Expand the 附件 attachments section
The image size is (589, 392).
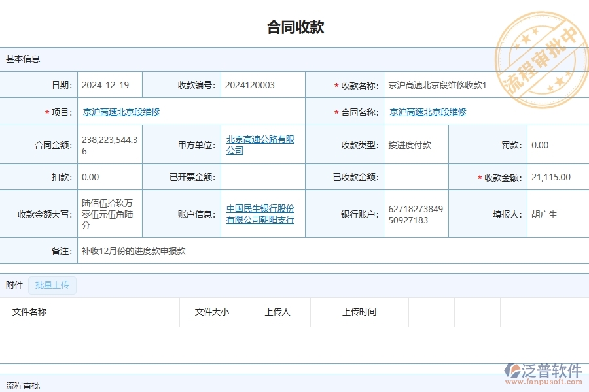14,286
